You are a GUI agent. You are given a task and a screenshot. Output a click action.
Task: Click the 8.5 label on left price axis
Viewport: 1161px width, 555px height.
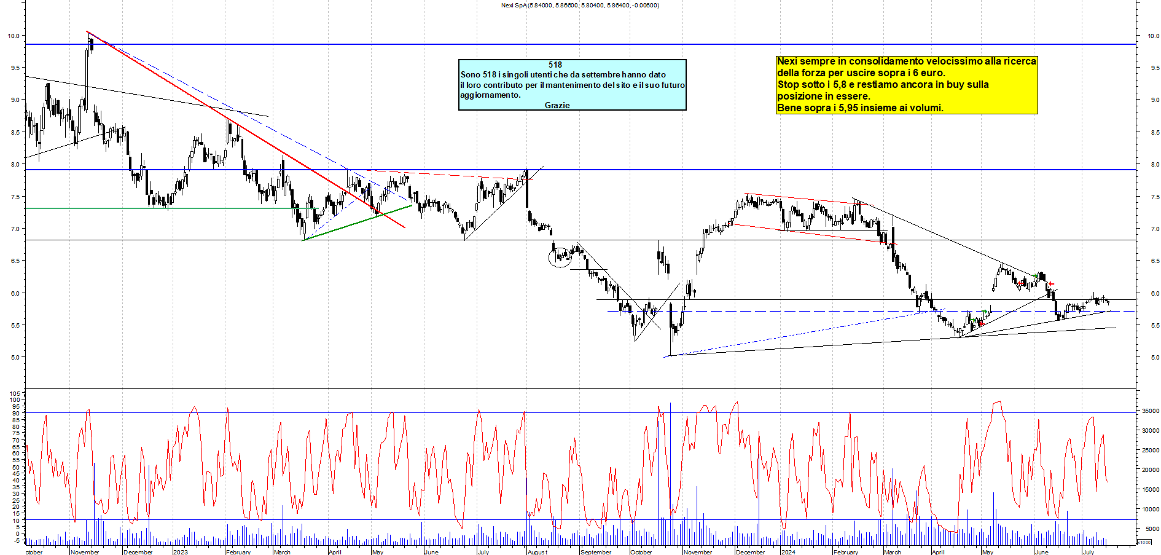click(x=15, y=132)
